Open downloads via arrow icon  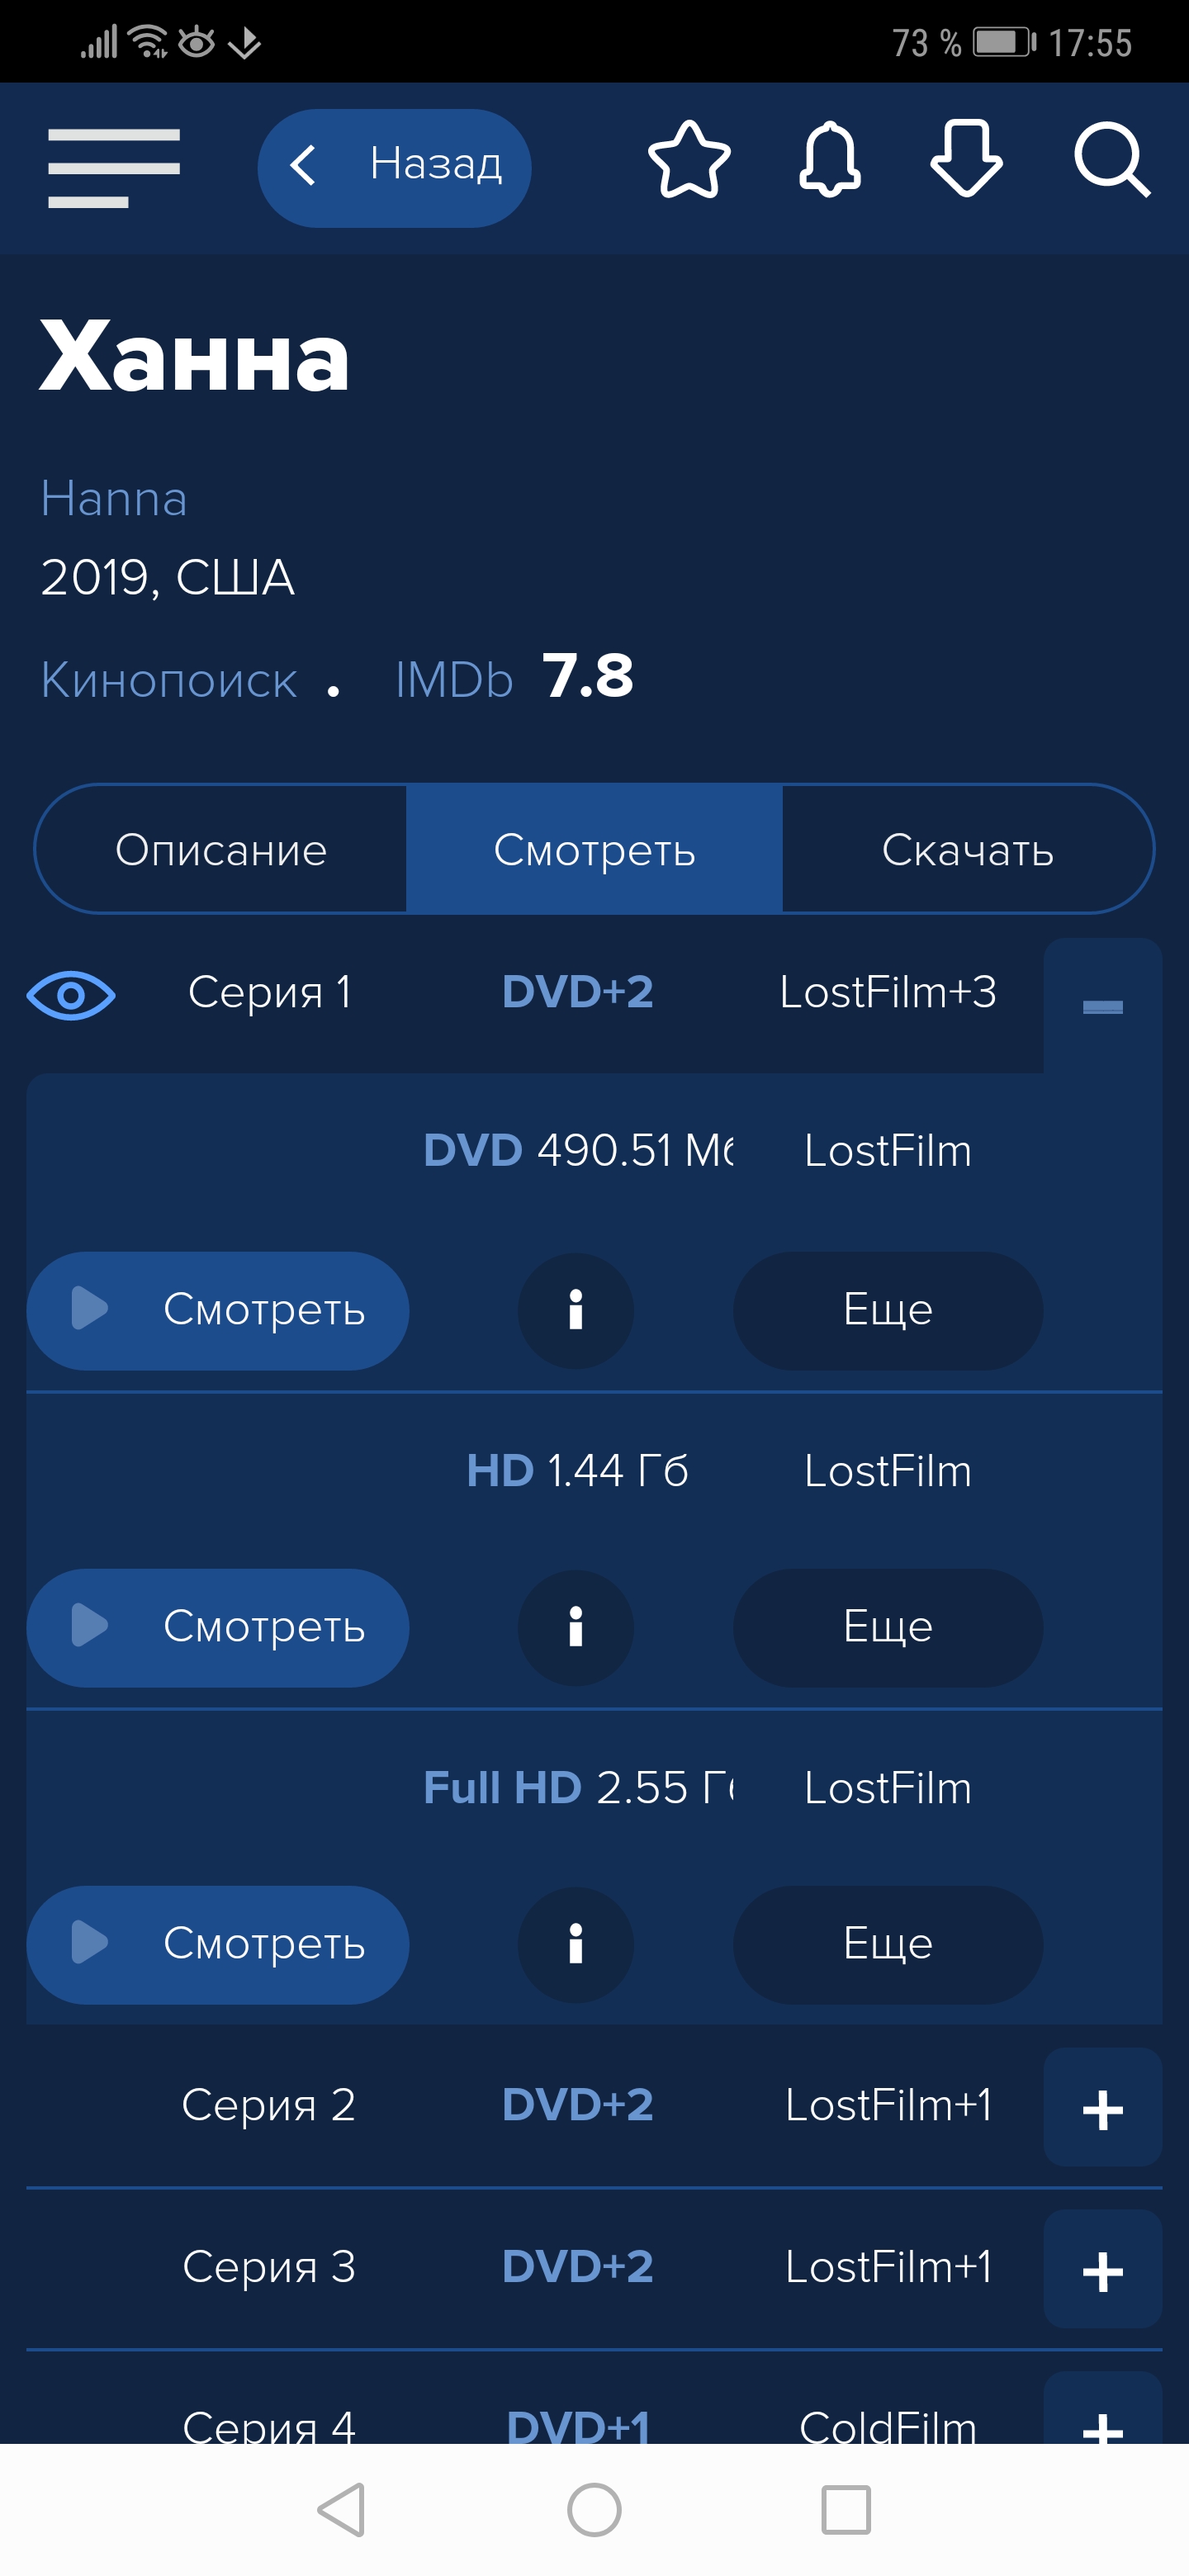[x=966, y=160]
